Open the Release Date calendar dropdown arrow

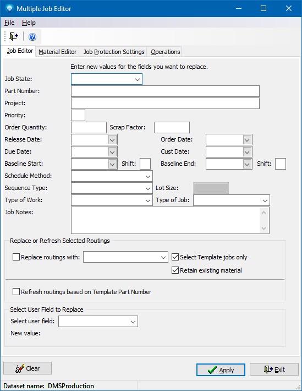coord(112,140)
